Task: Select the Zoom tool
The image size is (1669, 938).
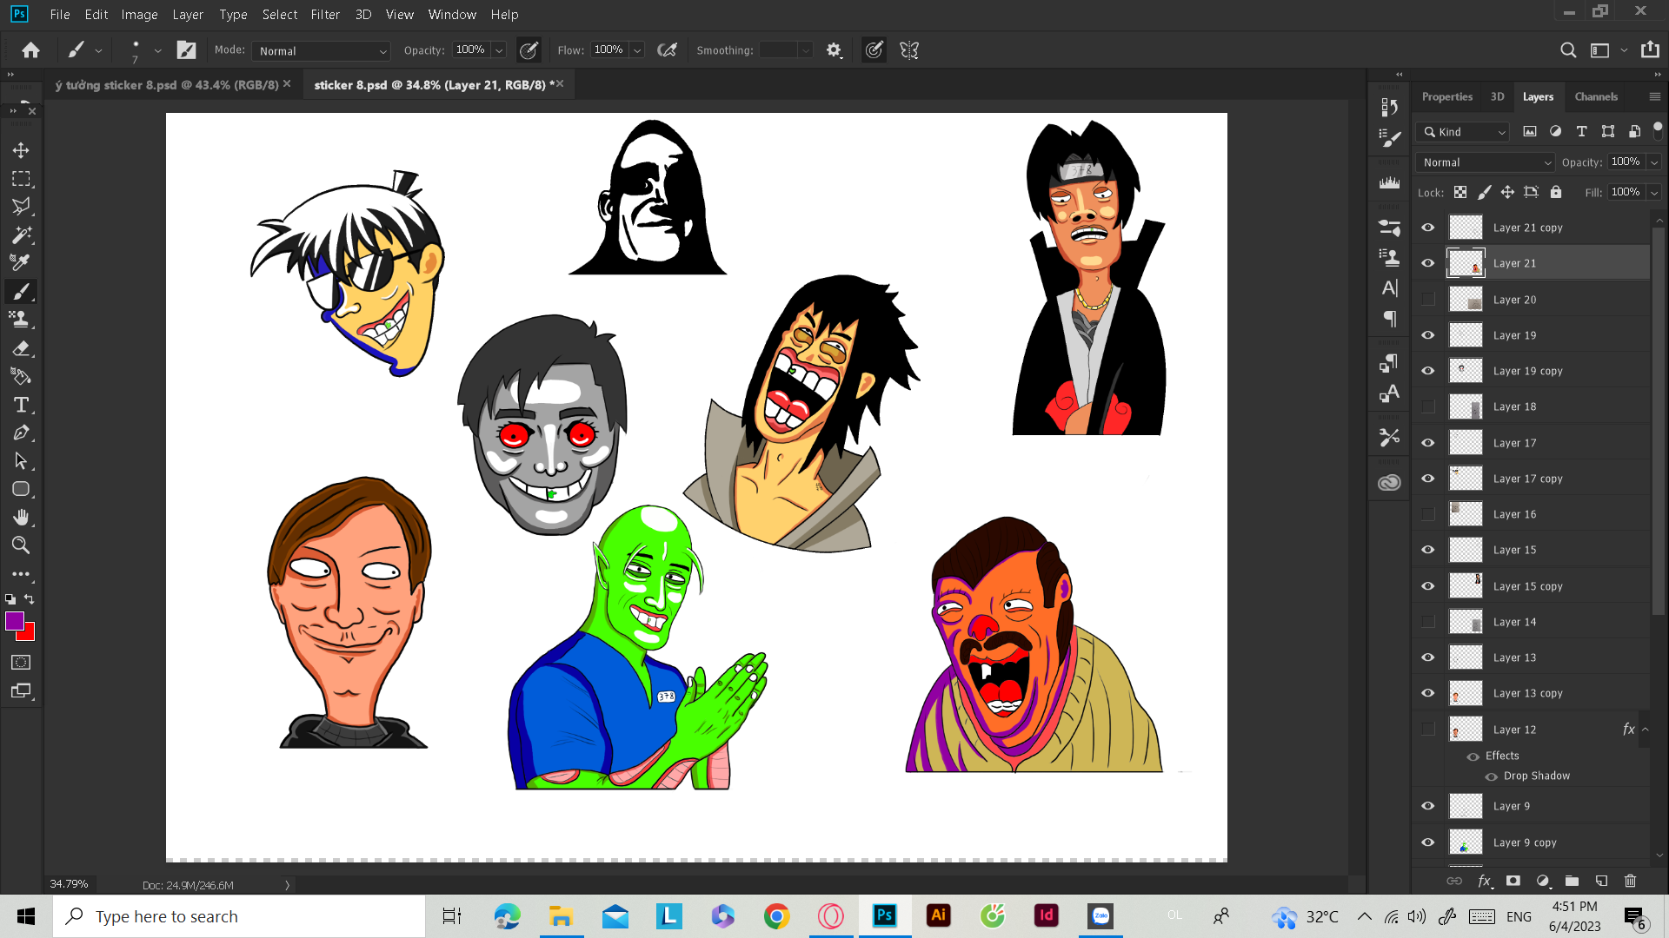Action: click(x=21, y=545)
